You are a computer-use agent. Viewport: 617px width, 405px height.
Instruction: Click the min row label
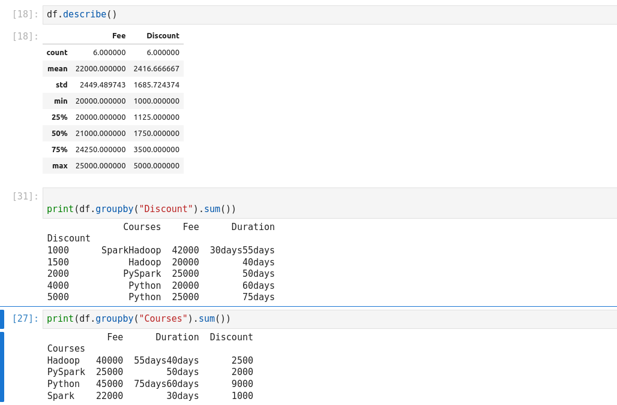[x=61, y=101]
